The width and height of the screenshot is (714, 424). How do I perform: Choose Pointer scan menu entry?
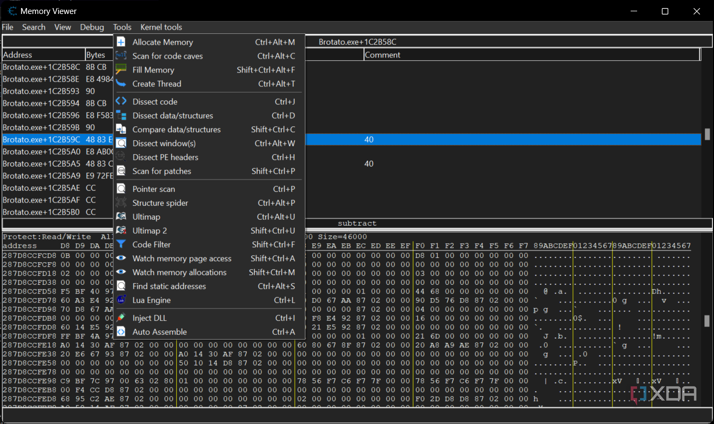coord(209,189)
